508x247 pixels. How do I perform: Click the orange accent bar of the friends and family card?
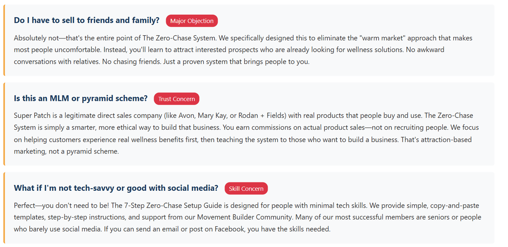4,40
